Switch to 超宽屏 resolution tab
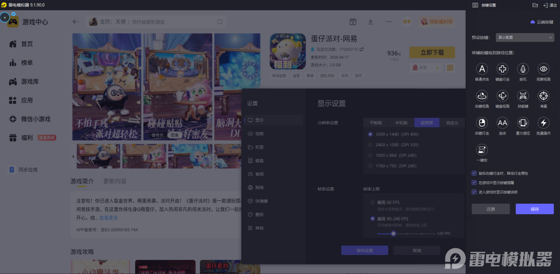This screenshot has height=274, width=560. coord(427,123)
